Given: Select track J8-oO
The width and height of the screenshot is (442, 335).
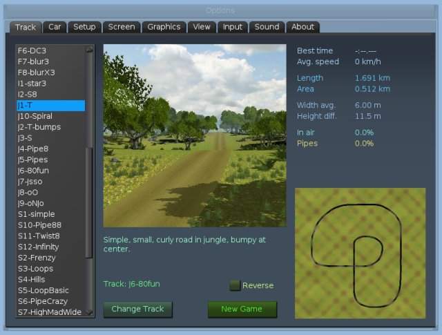Looking at the screenshot, I should click(51, 192).
